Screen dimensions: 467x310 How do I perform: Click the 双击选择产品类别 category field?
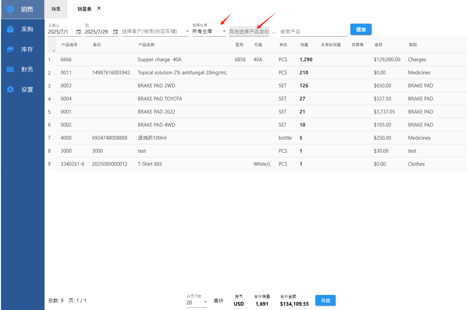[x=249, y=32]
